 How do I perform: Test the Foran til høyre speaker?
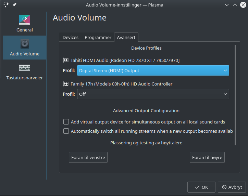pyautogui.click(x=207, y=157)
